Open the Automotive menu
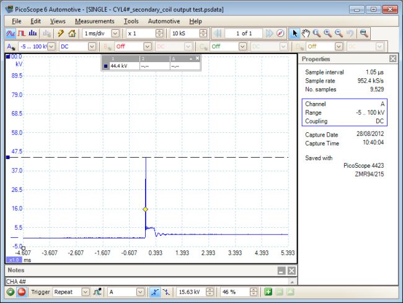The image size is (403, 303). pos(164,21)
